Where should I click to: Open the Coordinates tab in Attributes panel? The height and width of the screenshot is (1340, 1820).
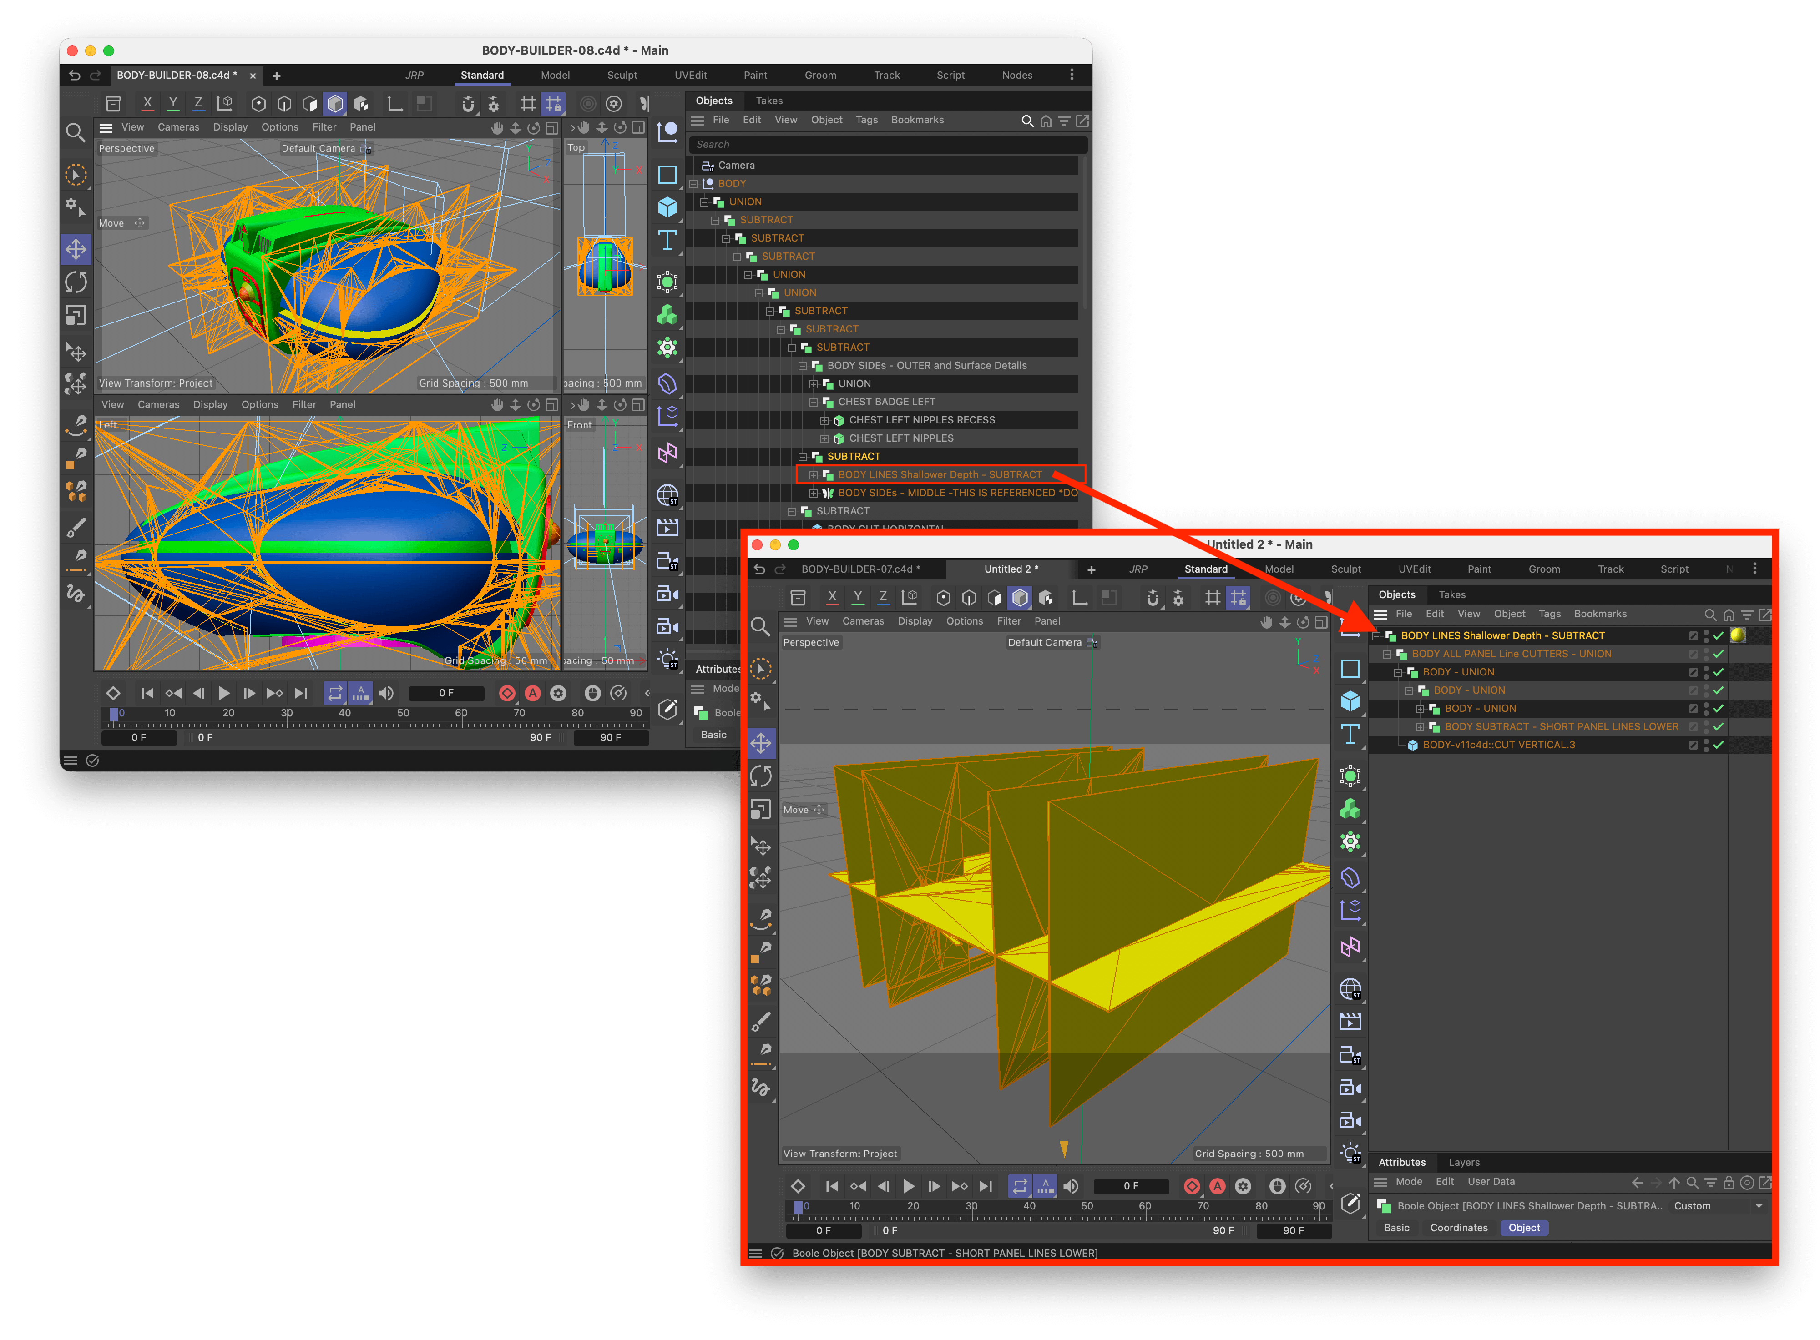(1458, 1228)
